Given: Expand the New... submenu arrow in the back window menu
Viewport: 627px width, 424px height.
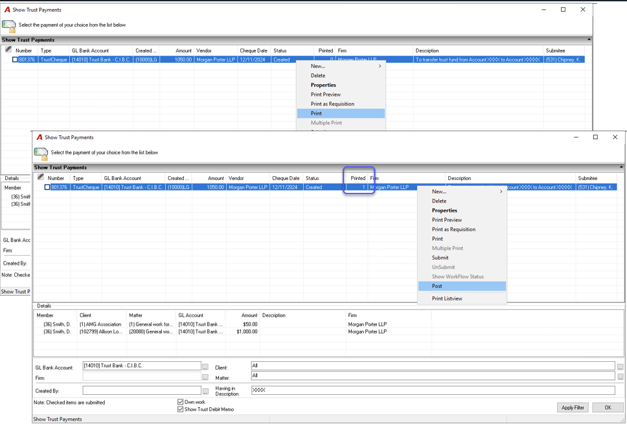Looking at the screenshot, I should tap(380, 66).
